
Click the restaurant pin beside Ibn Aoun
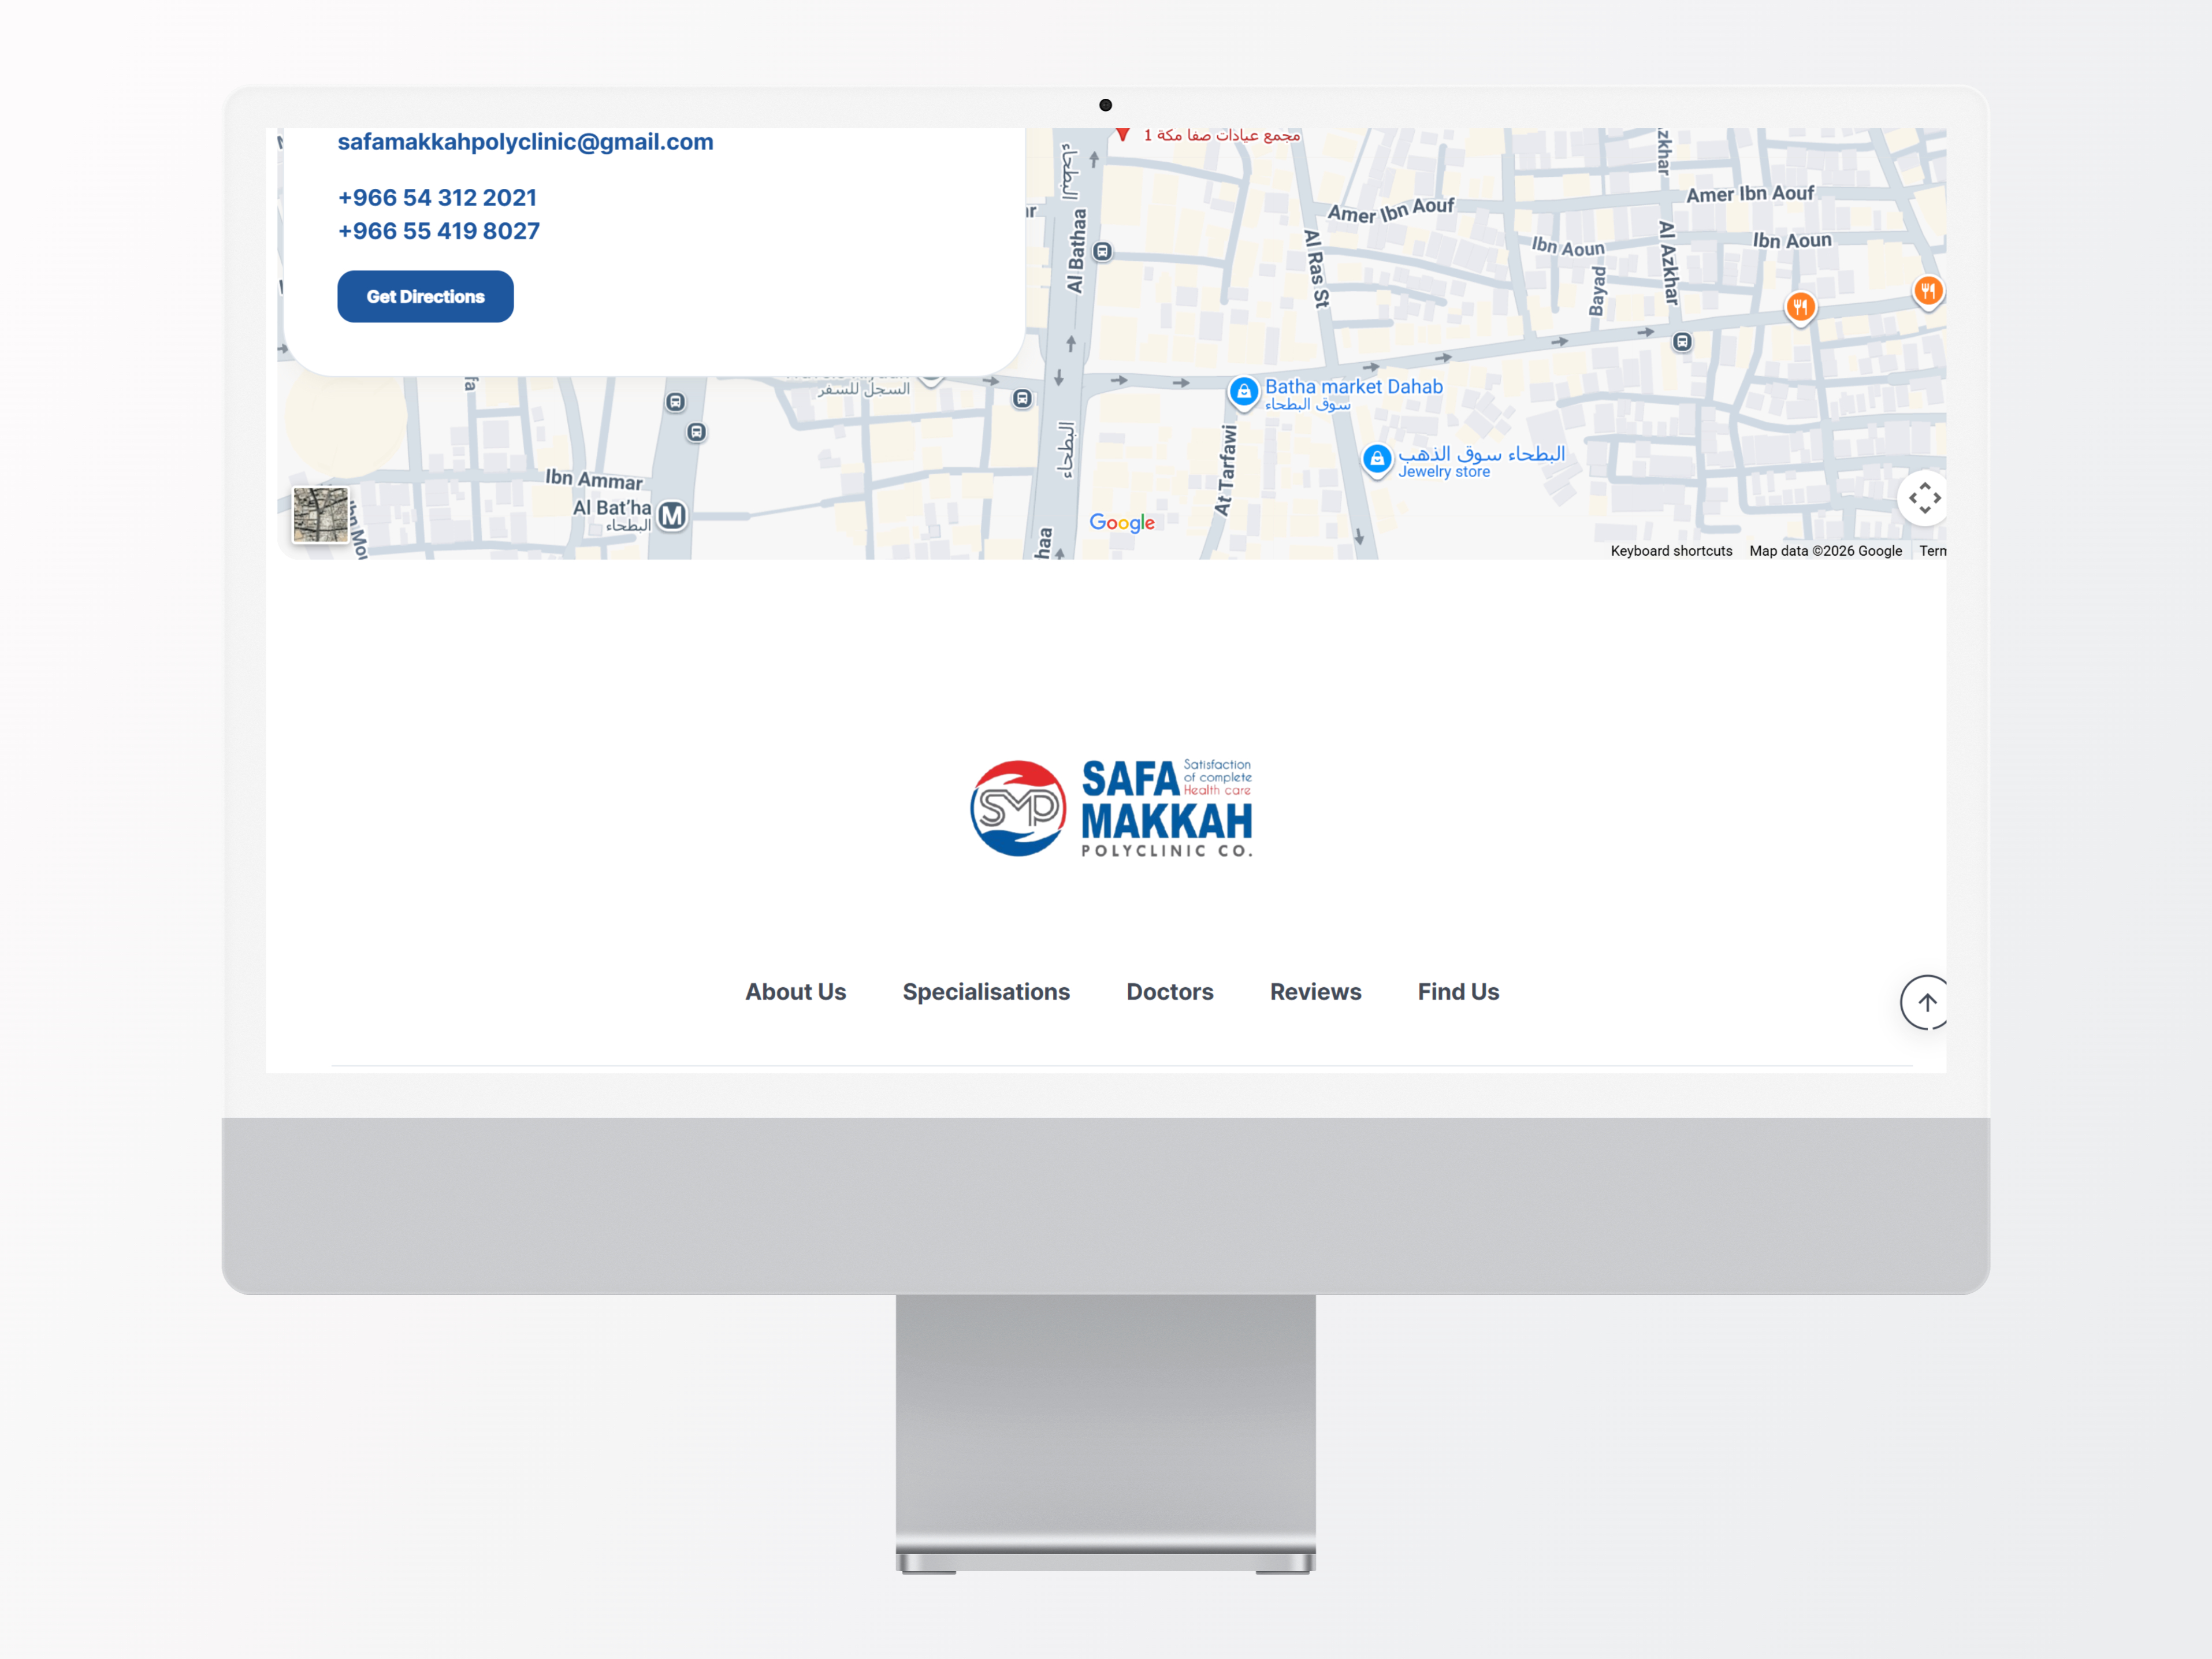coord(1800,307)
